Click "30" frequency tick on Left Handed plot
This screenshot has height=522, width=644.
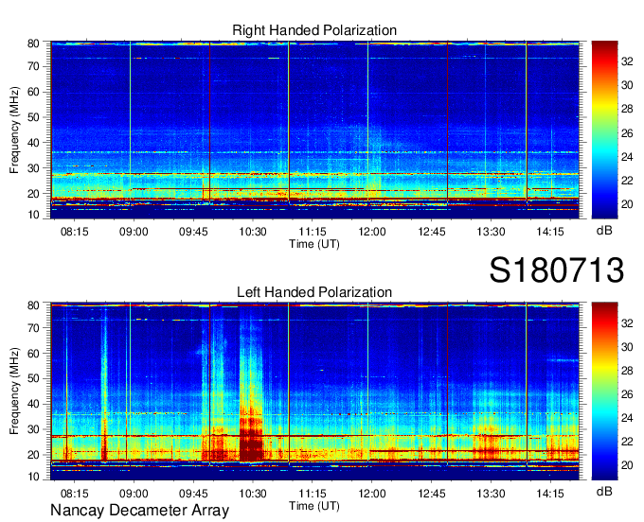(x=33, y=429)
